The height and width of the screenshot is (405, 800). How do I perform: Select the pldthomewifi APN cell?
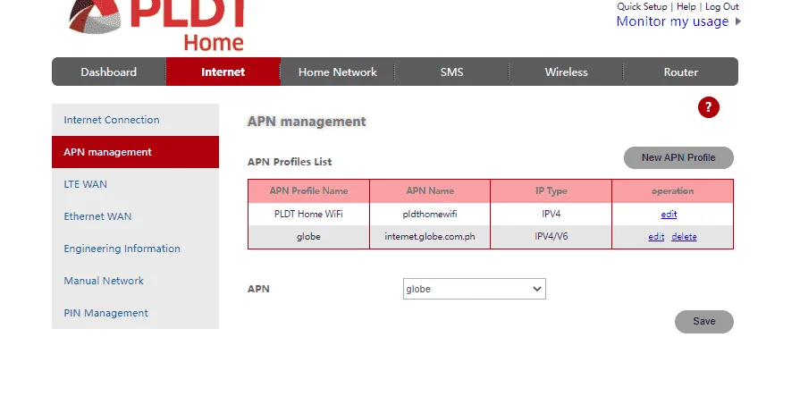click(x=430, y=215)
